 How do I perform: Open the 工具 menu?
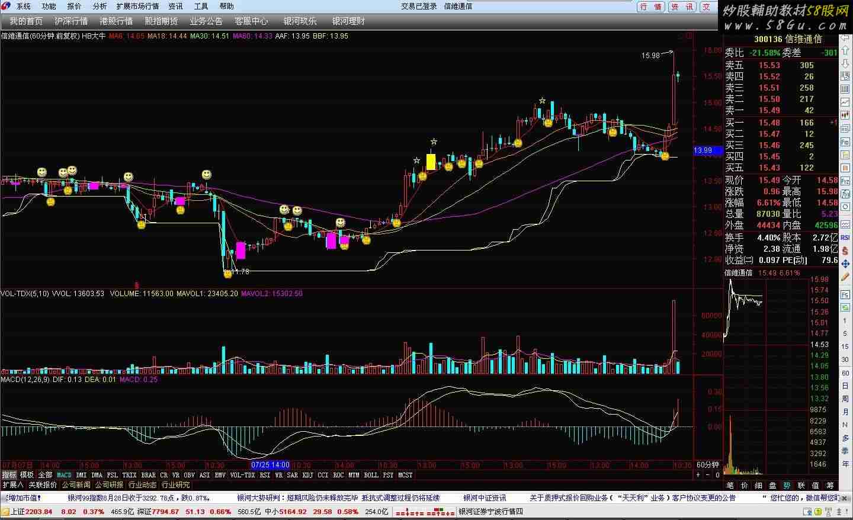click(201, 7)
